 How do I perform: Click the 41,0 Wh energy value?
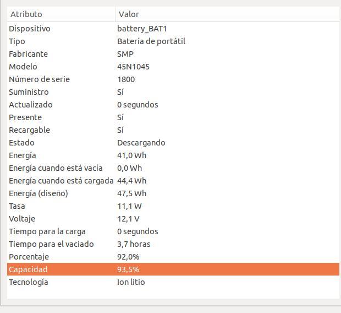coord(132,155)
